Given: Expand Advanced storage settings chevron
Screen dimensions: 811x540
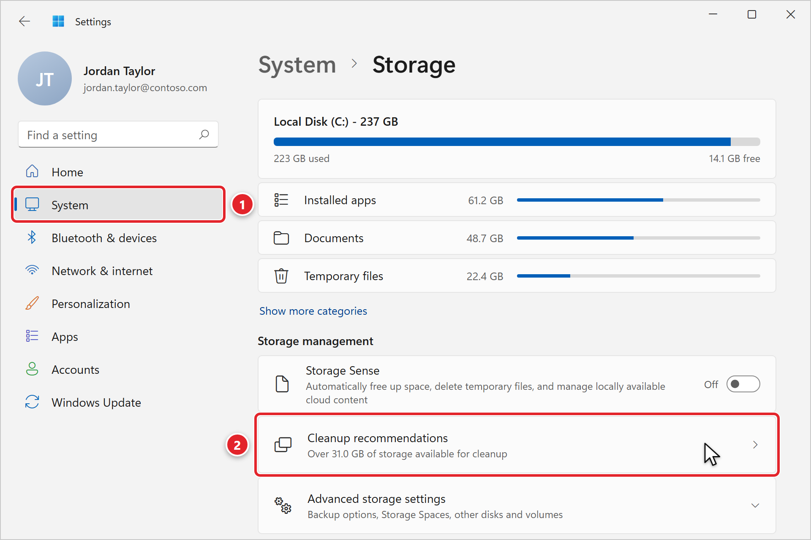Looking at the screenshot, I should click(755, 505).
